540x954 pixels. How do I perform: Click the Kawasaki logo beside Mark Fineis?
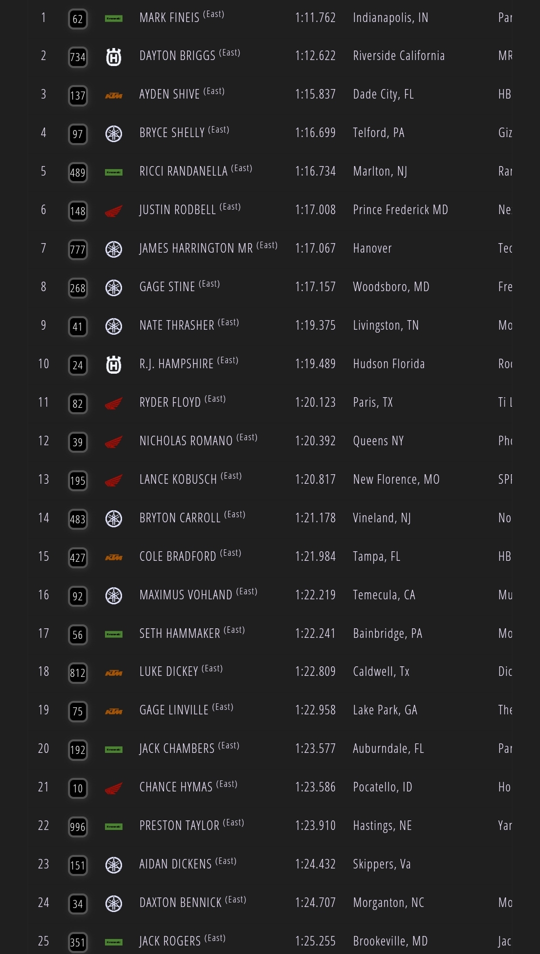pos(113,19)
